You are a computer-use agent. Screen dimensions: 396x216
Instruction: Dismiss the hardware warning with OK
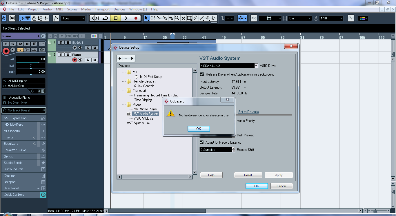(199, 129)
